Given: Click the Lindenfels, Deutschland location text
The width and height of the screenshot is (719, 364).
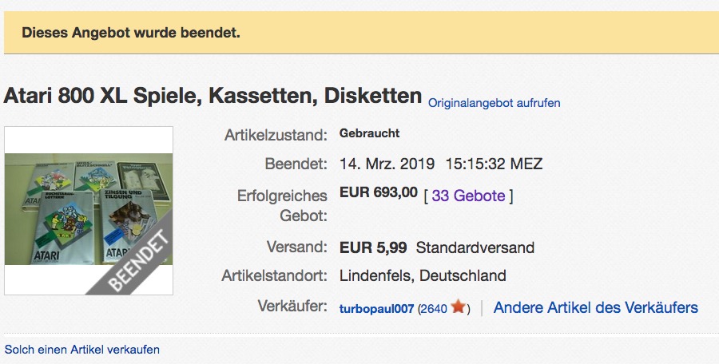Looking at the screenshot, I should (x=423, y=275).
